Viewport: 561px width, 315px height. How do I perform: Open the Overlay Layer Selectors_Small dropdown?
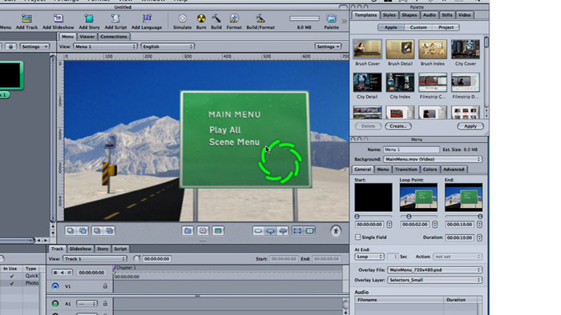click(434, 280)
